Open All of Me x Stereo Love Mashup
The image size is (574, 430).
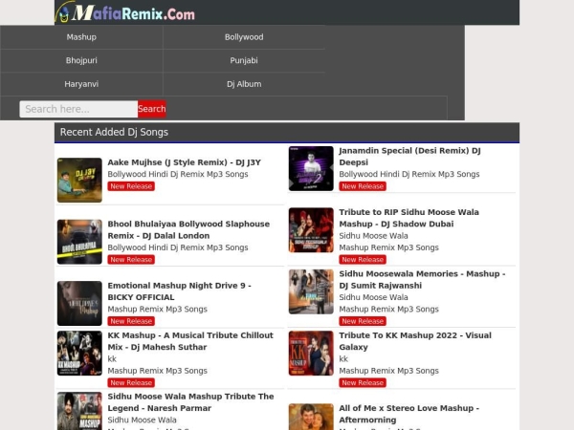pos(408,414)
